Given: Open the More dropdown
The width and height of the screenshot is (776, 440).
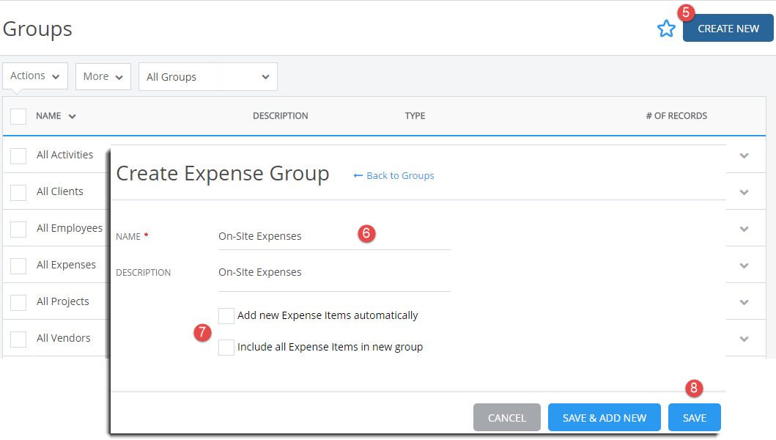Looking at the screenshot, I should pyautogui.click(x=103, y=76).
